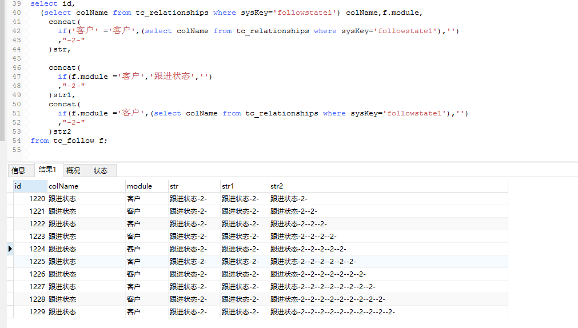Select str2 cell in row 1226

click(x=389, y=274)
